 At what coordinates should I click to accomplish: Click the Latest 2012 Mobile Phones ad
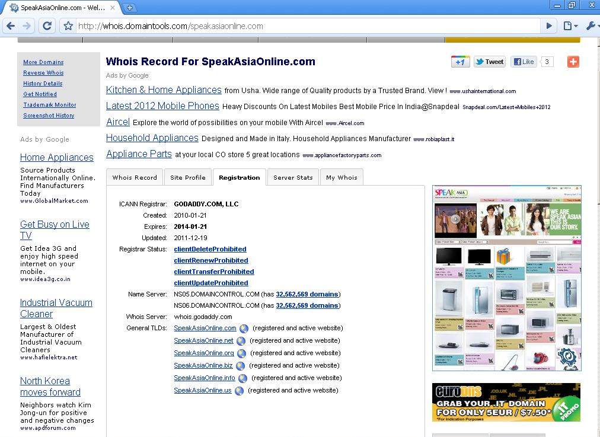[162, 106]
